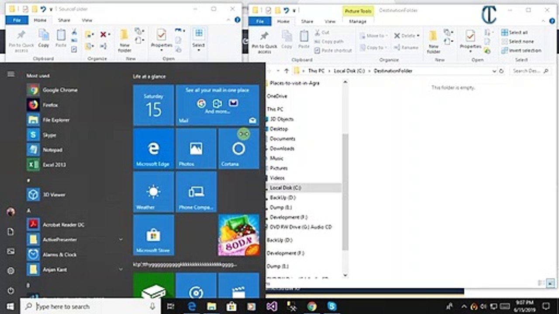Open the Cortana tile
Screen dimensions: 559x314
(x=238, y=149)
